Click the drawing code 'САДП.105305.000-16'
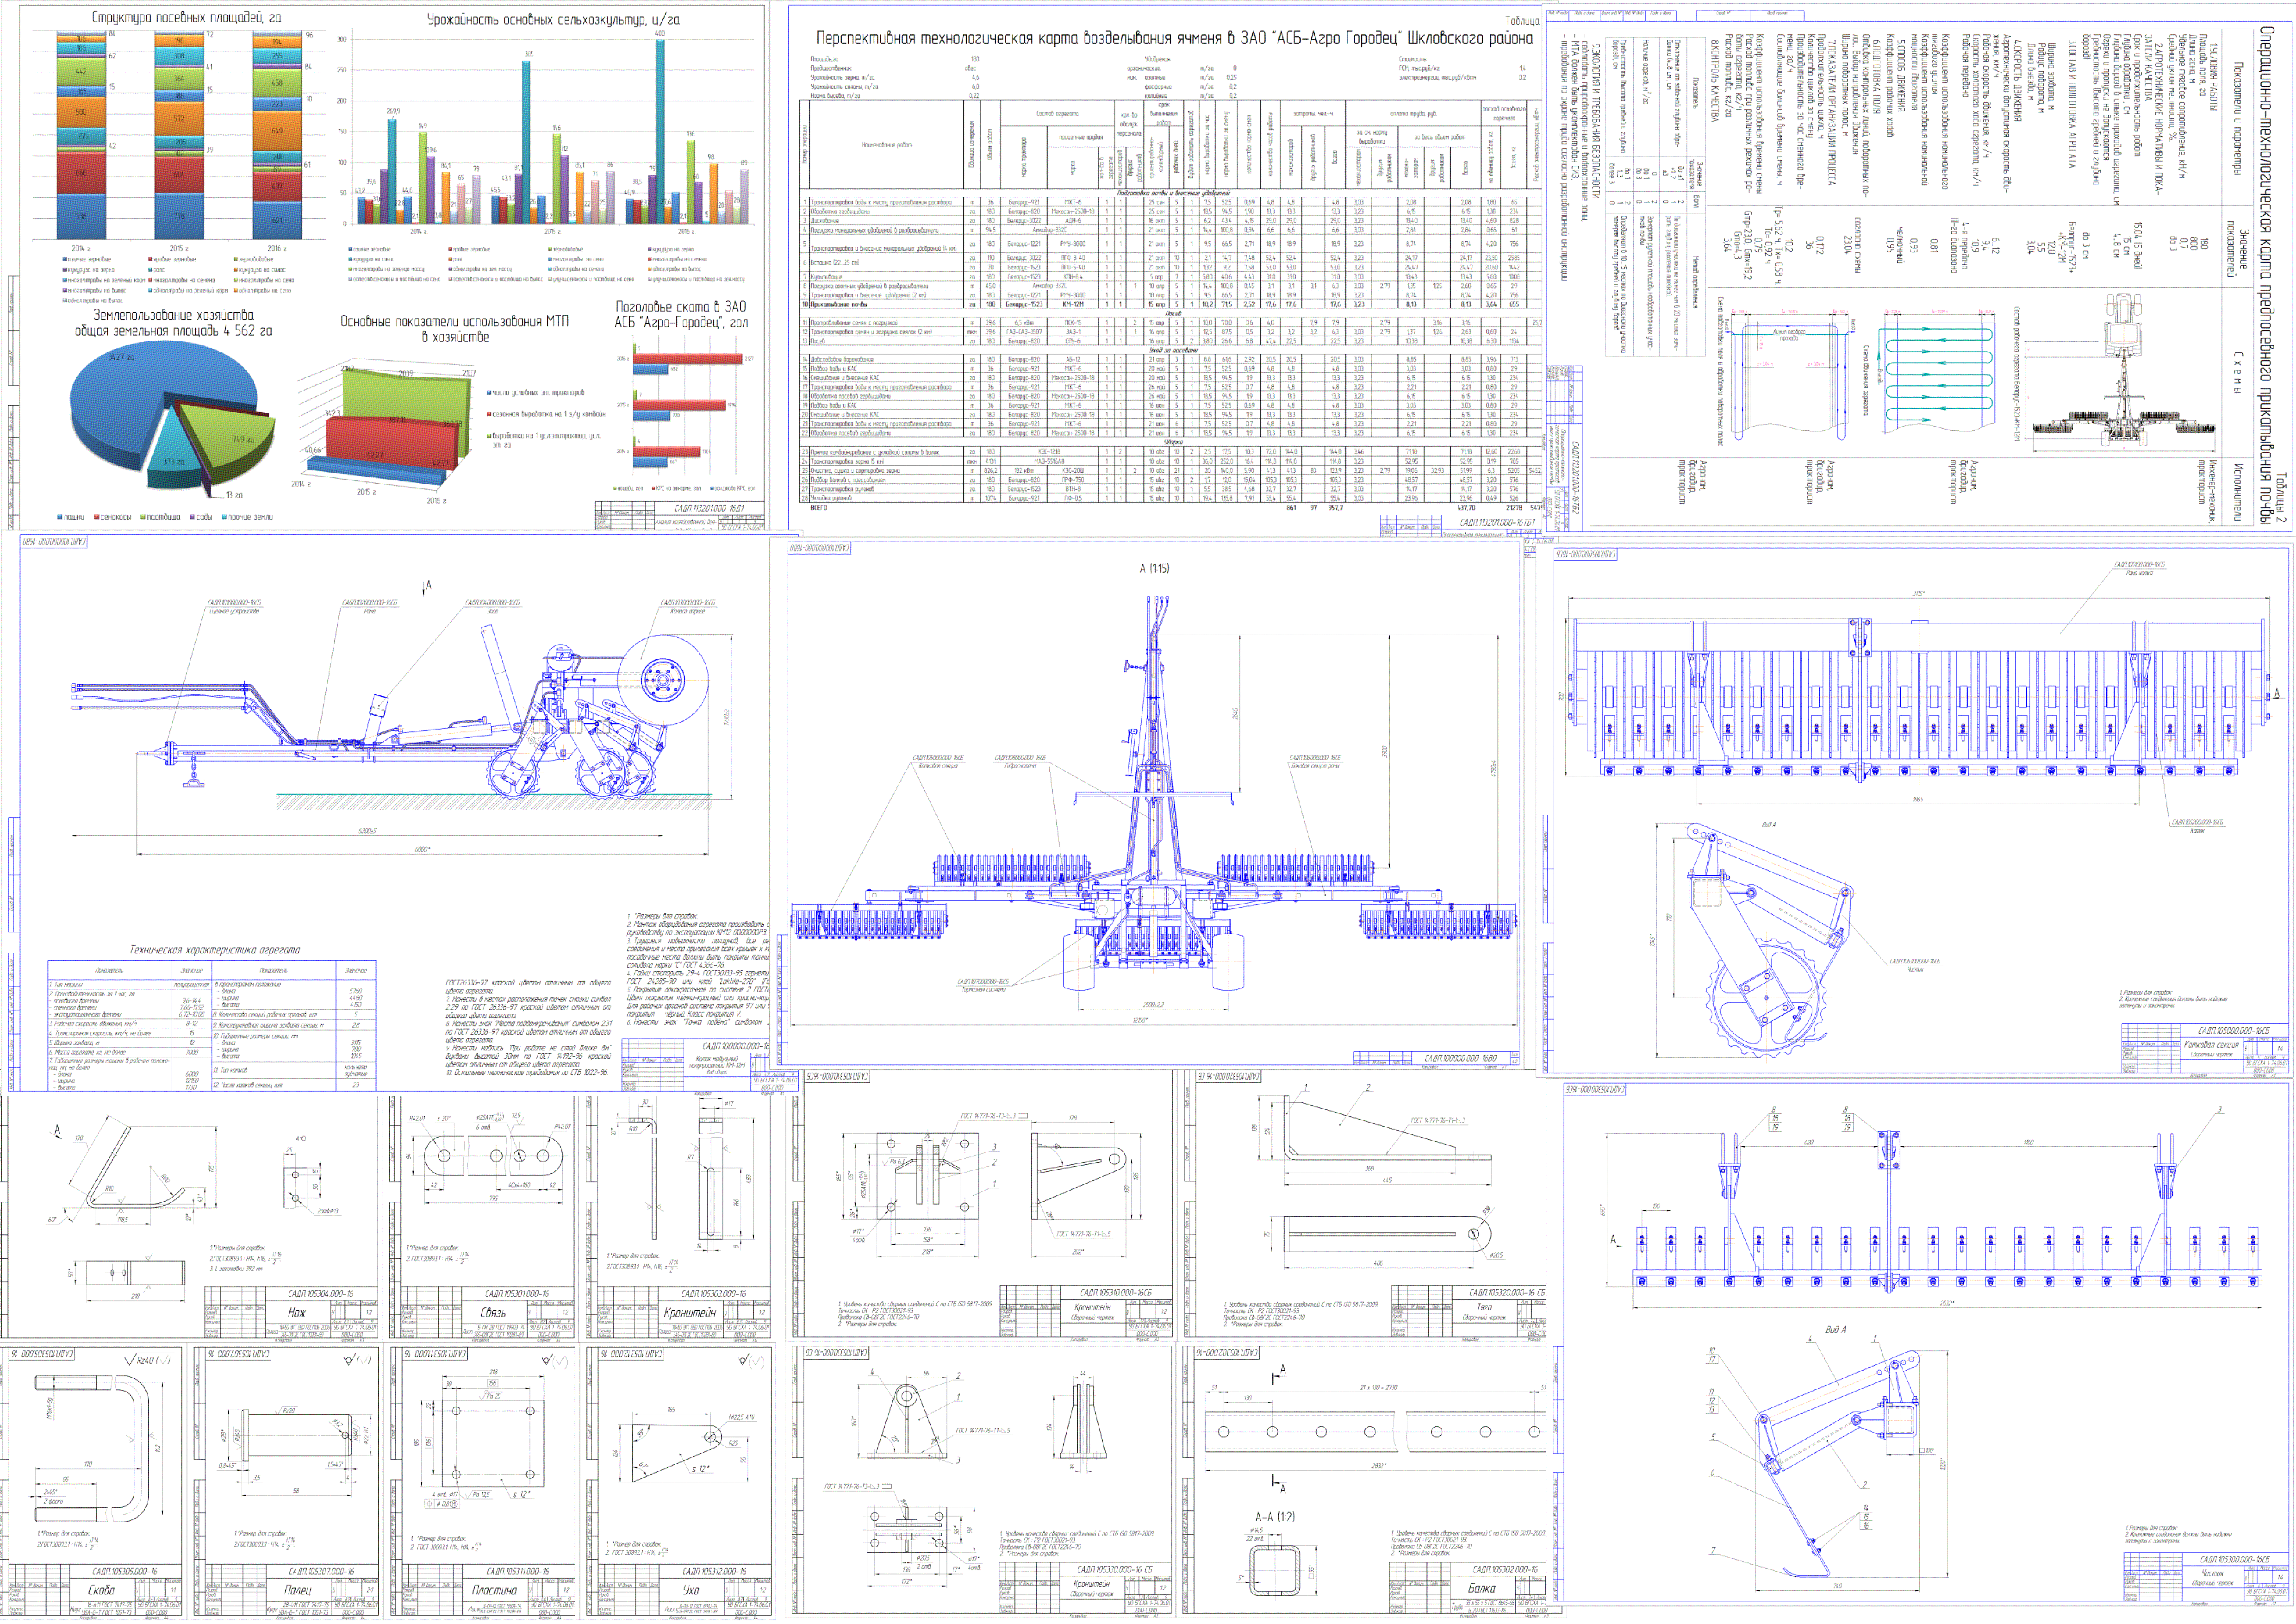 tap(124, 1571)
